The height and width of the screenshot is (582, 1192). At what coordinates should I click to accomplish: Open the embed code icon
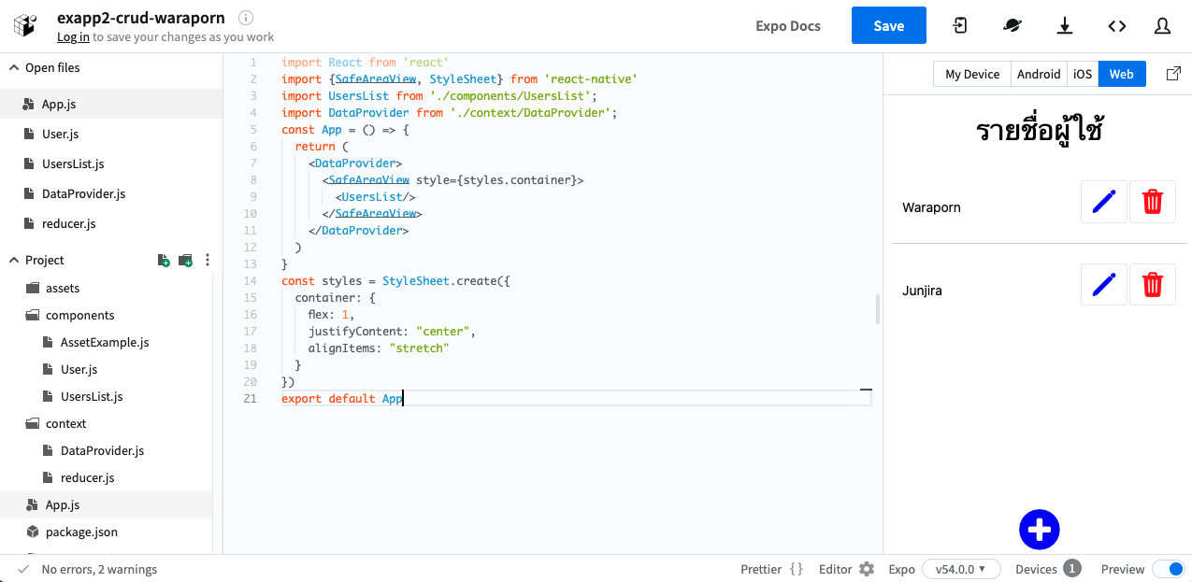pyautogui.click(x=1117, y=26)
